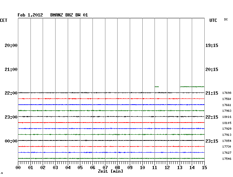Click the CET time label 22:00
The height and width of the screenshot is (177, 233).
point(11,93)
